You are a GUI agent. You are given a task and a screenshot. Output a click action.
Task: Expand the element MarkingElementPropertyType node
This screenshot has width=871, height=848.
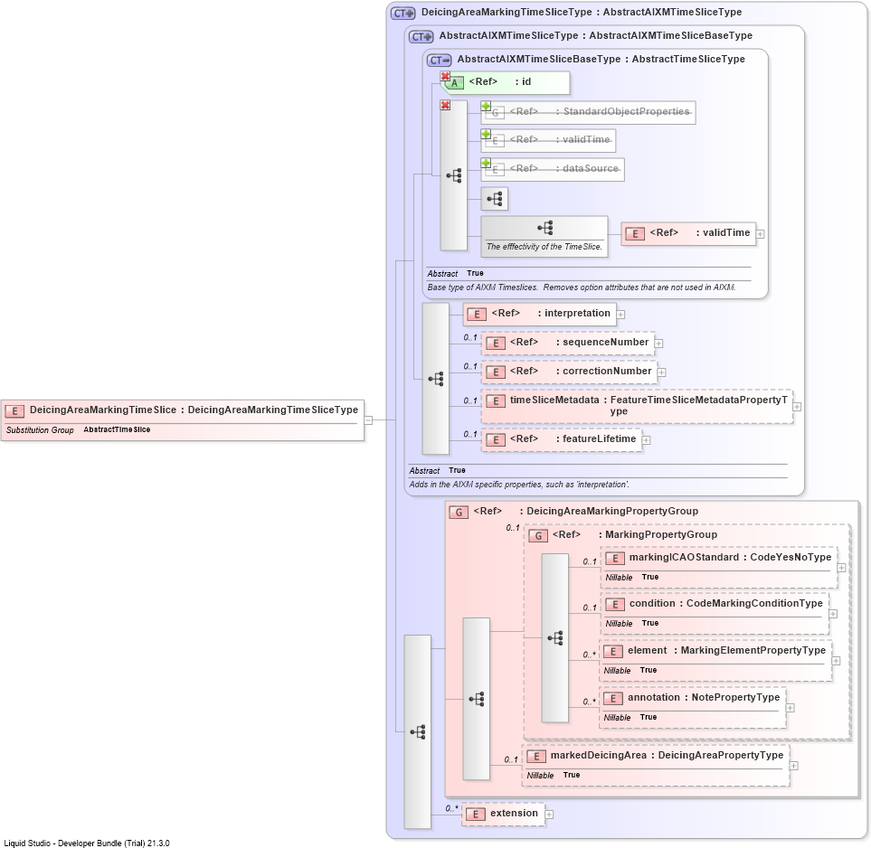pos(836,661)
